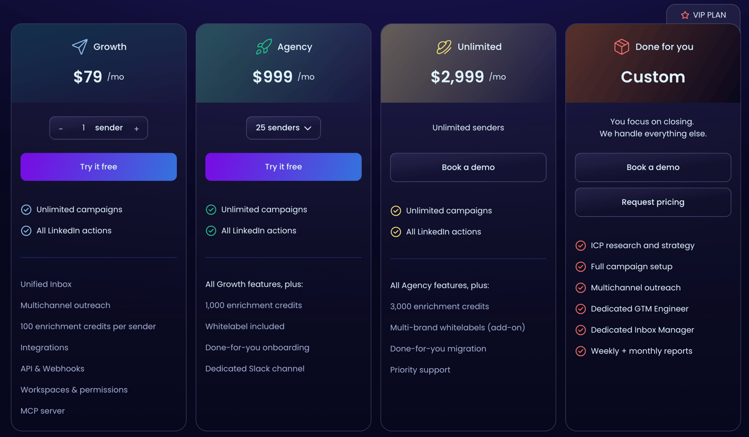749x437 pixels.
Task: Click the Agency All LinkedIn actions green checkmark
Action: click(x=211, y=231)
